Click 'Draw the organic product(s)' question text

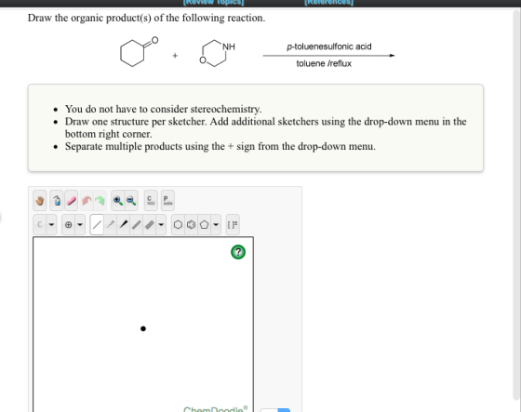click(147, 18)
